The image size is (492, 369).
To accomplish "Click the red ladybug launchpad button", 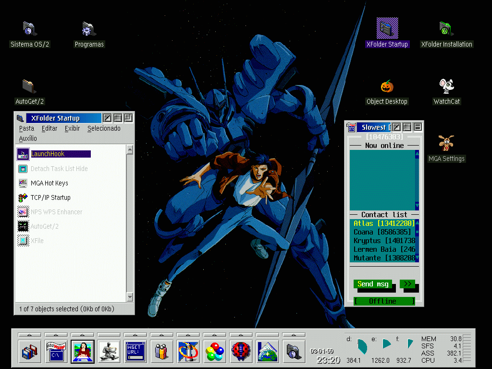I will click(241, 351).
